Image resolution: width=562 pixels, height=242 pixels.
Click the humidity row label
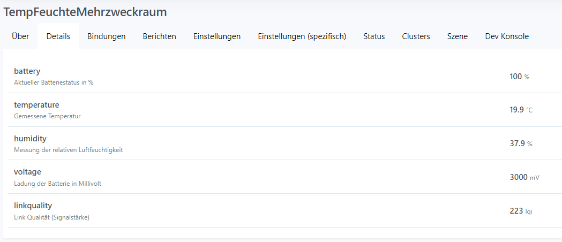(31, 139)
